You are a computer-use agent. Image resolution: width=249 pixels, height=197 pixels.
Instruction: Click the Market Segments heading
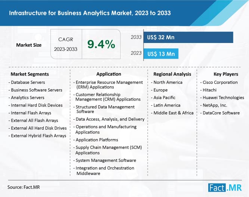click(30, 74)
